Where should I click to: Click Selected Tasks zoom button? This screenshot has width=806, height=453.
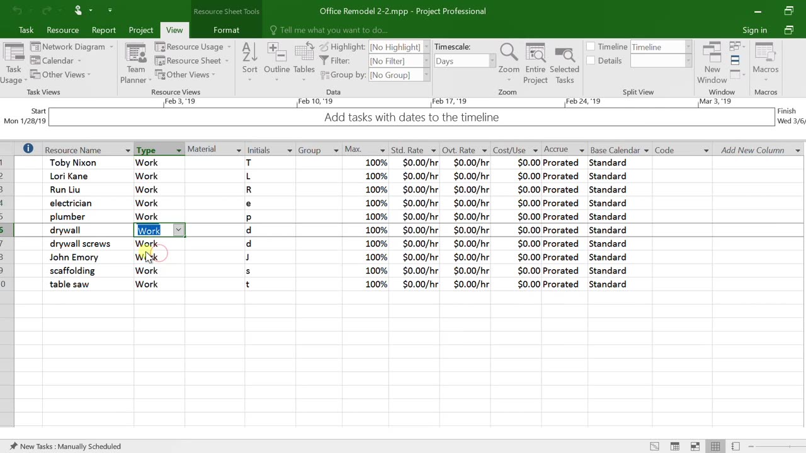coord(564,64)
